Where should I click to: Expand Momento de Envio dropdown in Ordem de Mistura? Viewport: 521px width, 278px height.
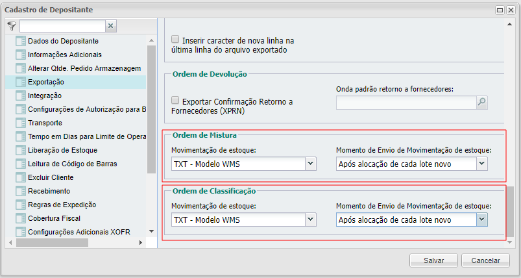(x=481, y=164)
